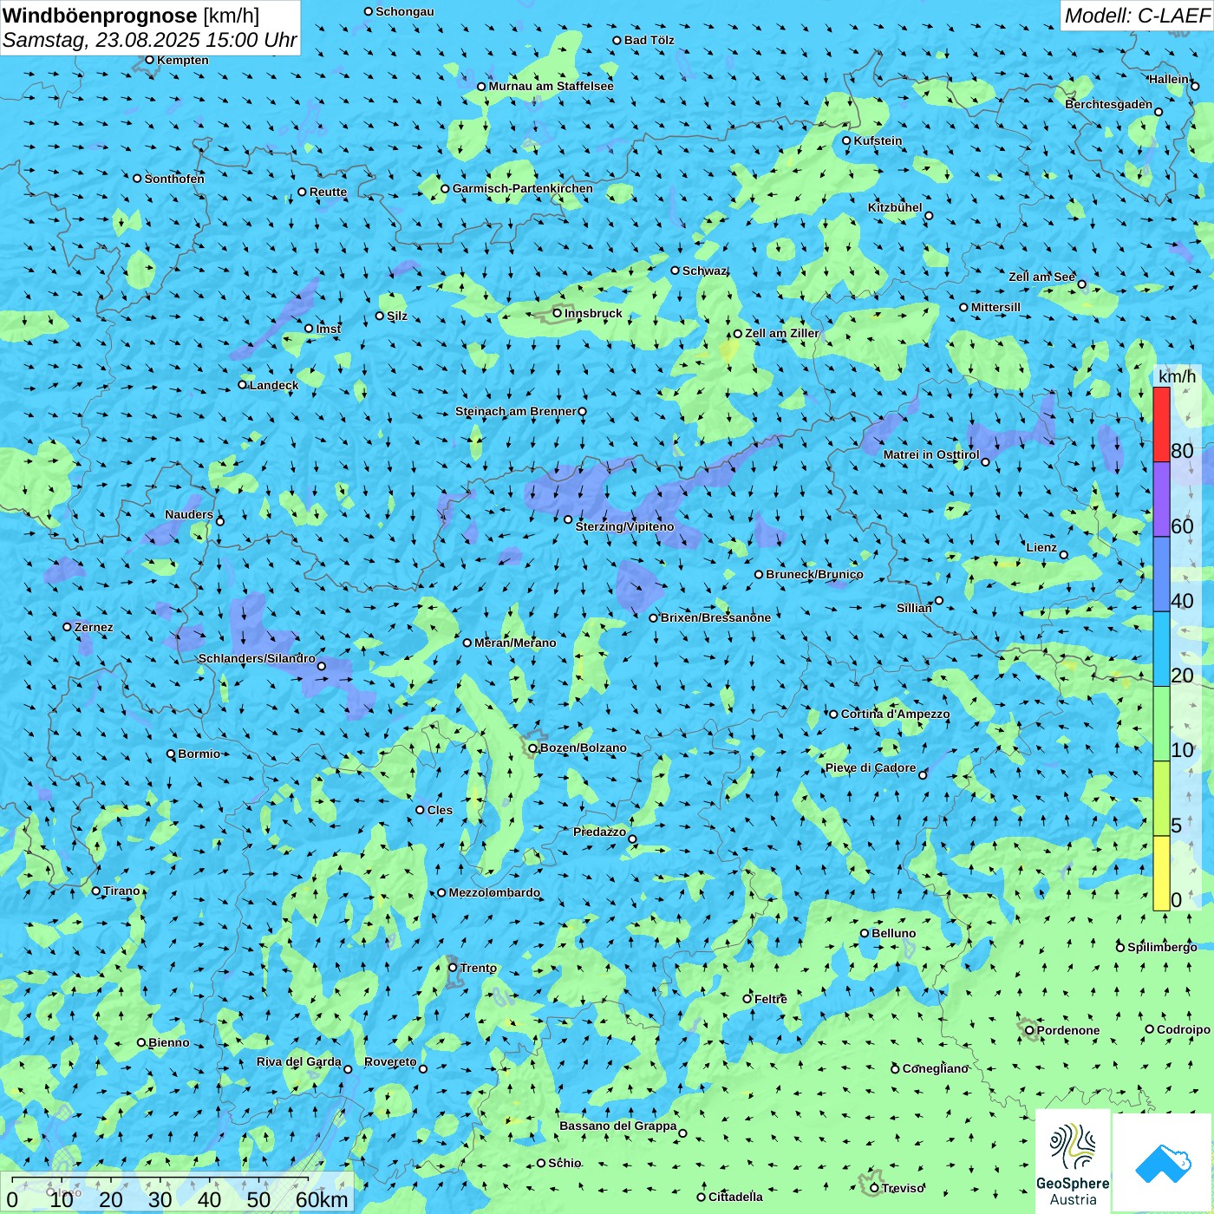The image size is (1214, 1214).
Task: Select the Bozen/Bolzano city label
Action: [583, 747]
